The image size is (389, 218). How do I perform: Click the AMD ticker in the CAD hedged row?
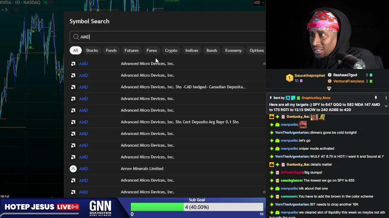[x=84, y=87]
